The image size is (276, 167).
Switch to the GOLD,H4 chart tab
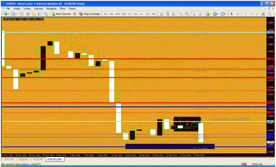[9, 159]
